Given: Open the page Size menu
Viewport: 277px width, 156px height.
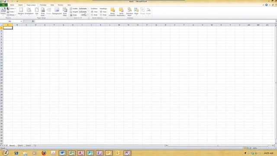Looking at the screenshot, I should coord(37,12).
